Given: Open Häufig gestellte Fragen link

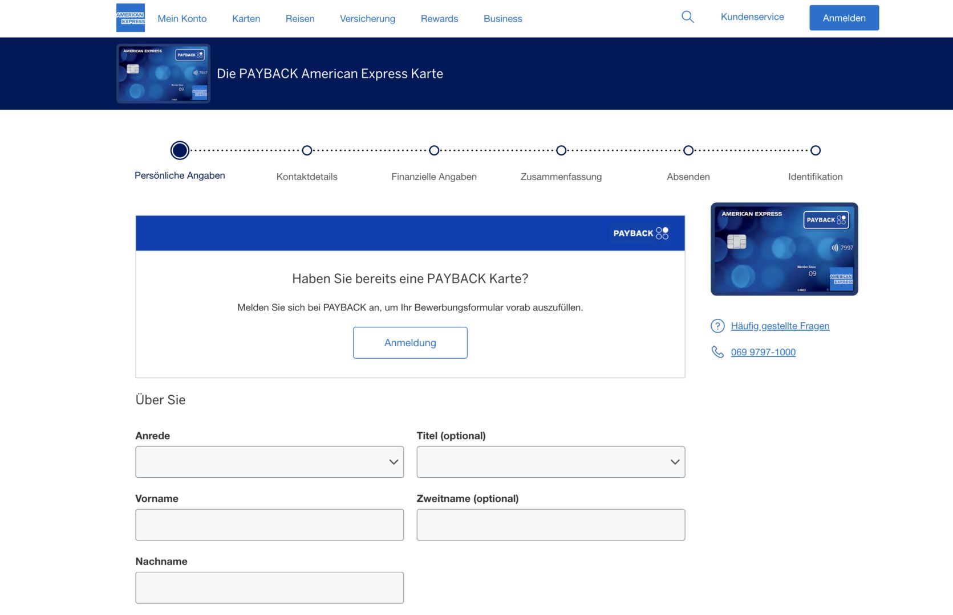Looking at the screenshot, I should [x=780, y=326].
